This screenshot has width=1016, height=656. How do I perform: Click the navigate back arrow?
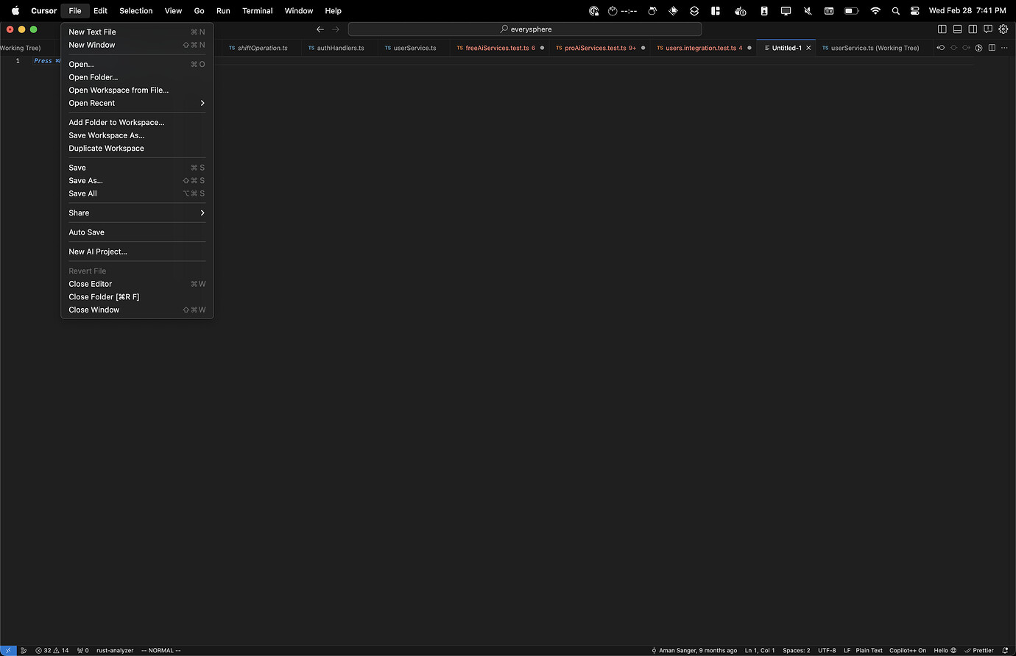320,29
